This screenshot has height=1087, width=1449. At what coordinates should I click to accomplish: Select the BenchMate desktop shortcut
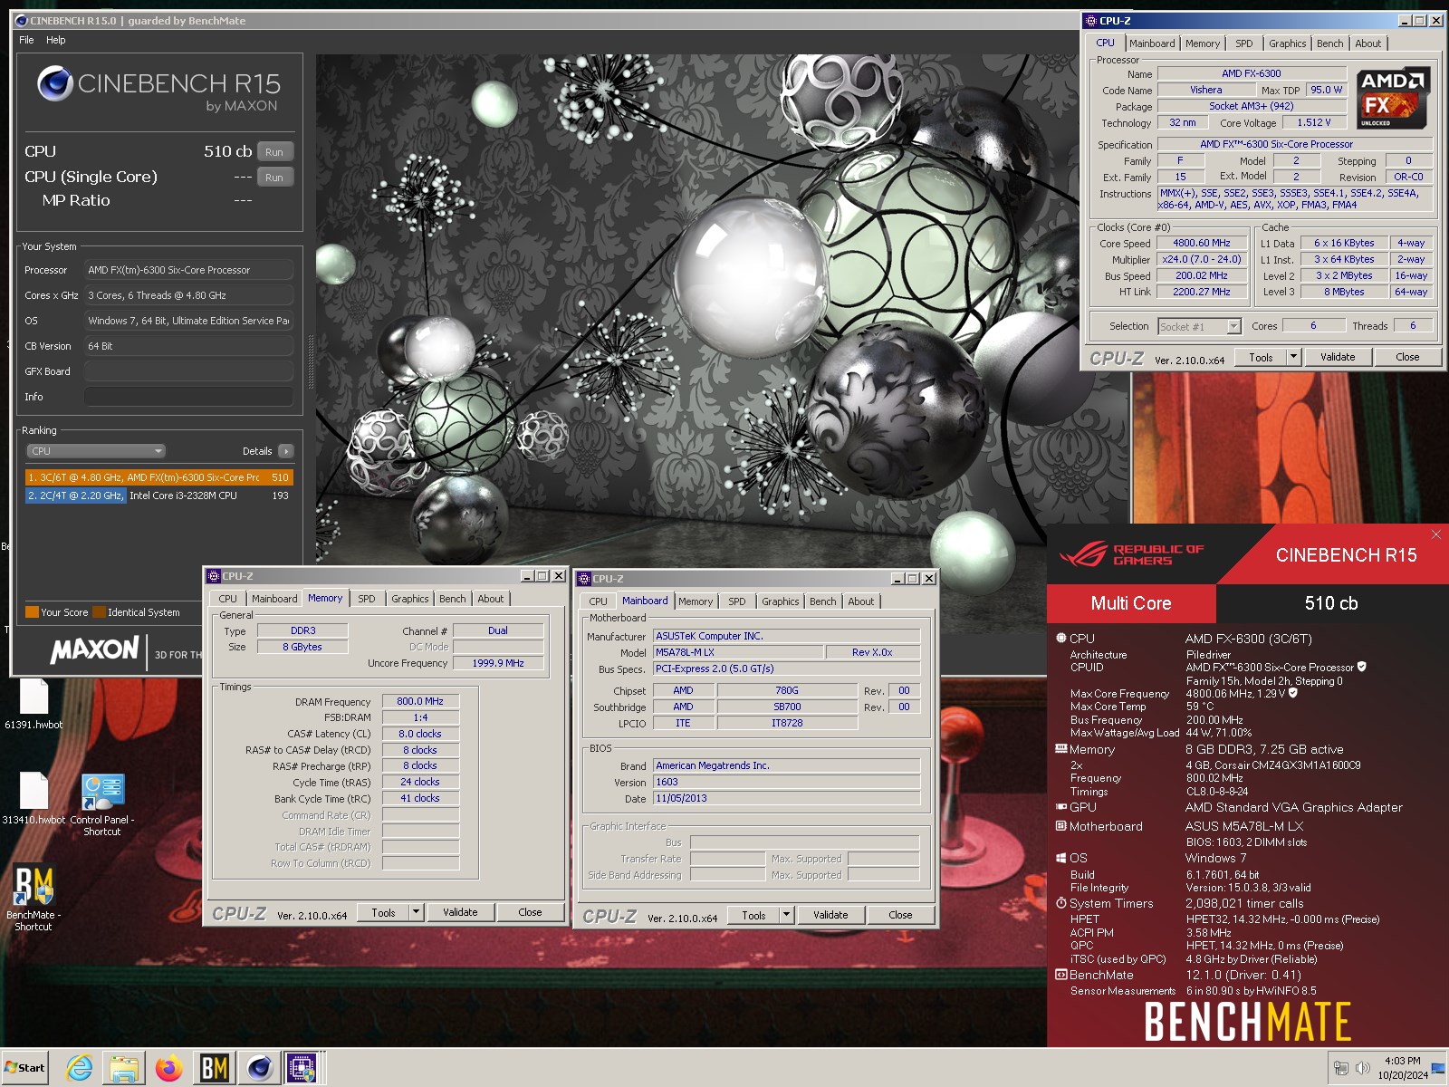click(x=34, y=898)
